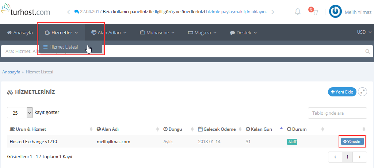
Task: Click the power icon user avatar
Action: point(335,12)
